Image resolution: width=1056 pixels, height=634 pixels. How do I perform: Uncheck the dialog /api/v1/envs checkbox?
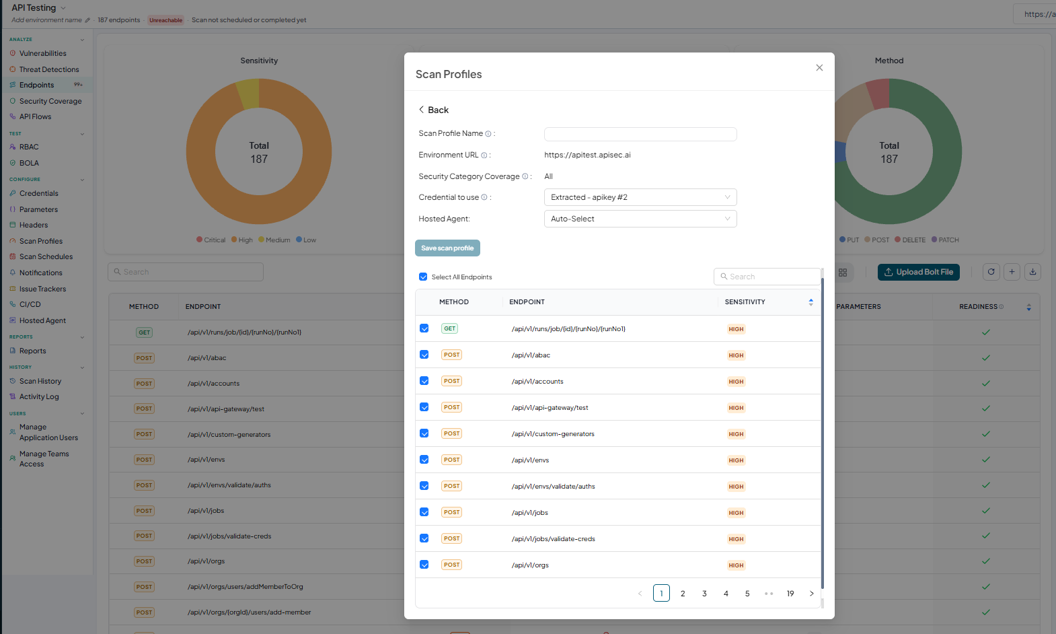click(x=424, y=460)
